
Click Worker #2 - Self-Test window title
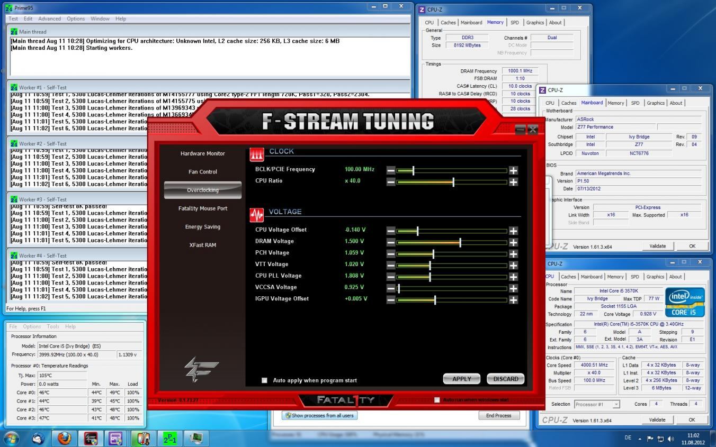[43, 143]
